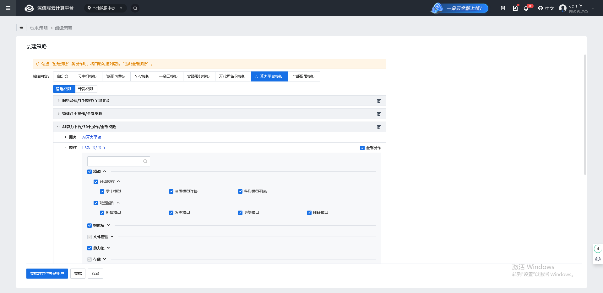This screenshot has width=603, height=293.
Task: Click the new cloud launch banner
Action: [x=459, y=8]
